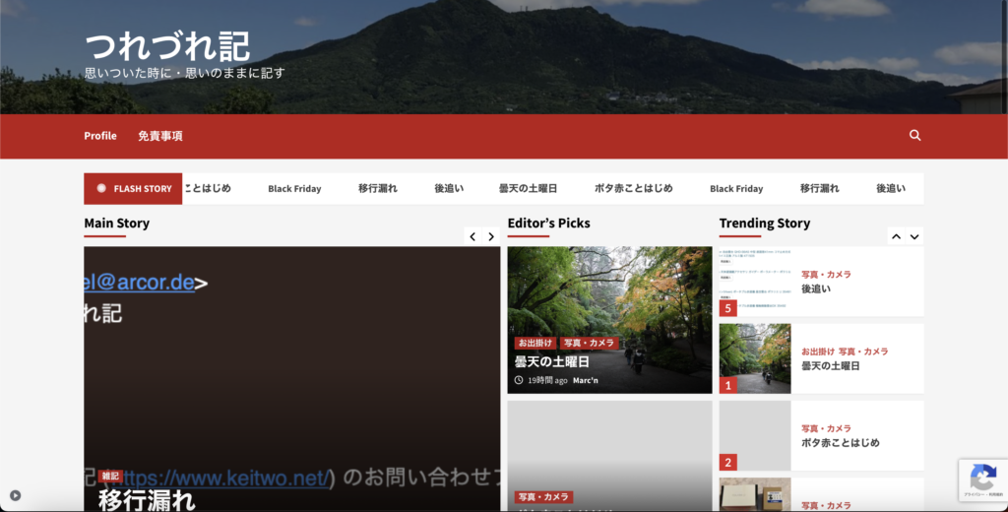Screen dimensions: 1008x512
Task: Open the search icon in red navbar
Action: 914,135
